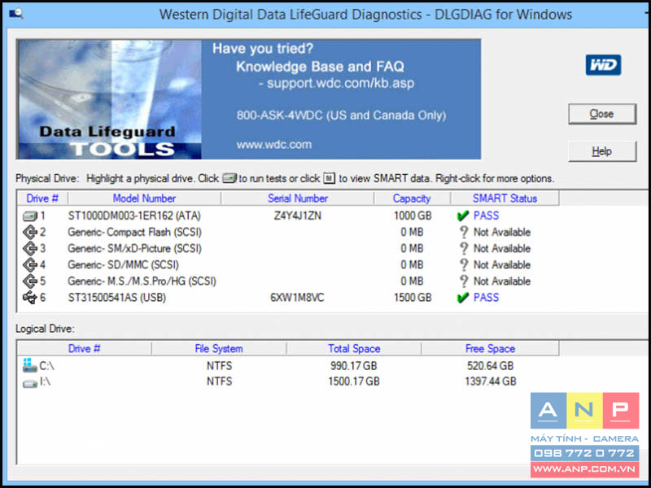Screen dimensions: 651x488
Task: Click the PASS status for drive 1
Action: (x=486, y=216)
